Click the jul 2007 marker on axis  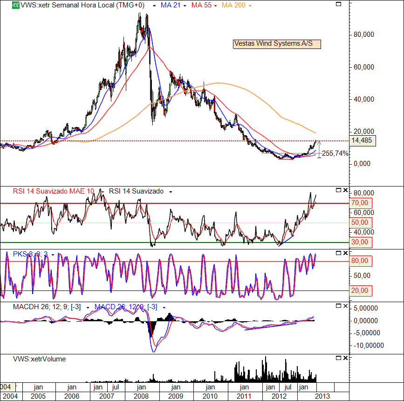coord(116,387)
